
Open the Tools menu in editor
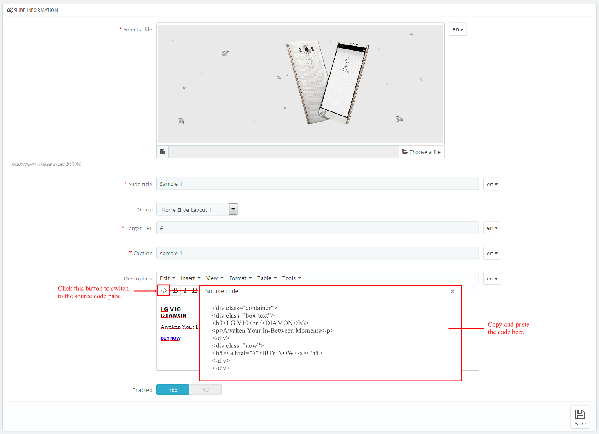[x=292, y=278]
